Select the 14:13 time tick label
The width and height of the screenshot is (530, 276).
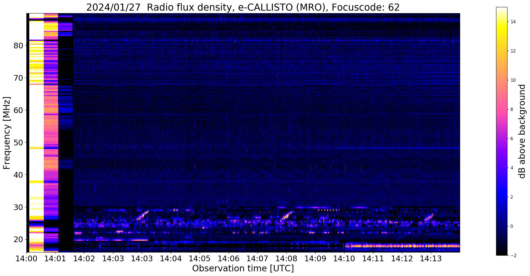point(431,258)
